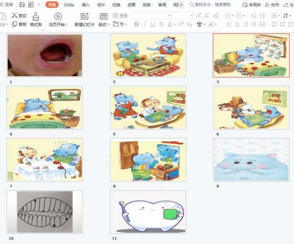Select slide 3 hippo in bed thumbnail
The image size is (294, 244).
pyautogui.click(x=251, y=55)
